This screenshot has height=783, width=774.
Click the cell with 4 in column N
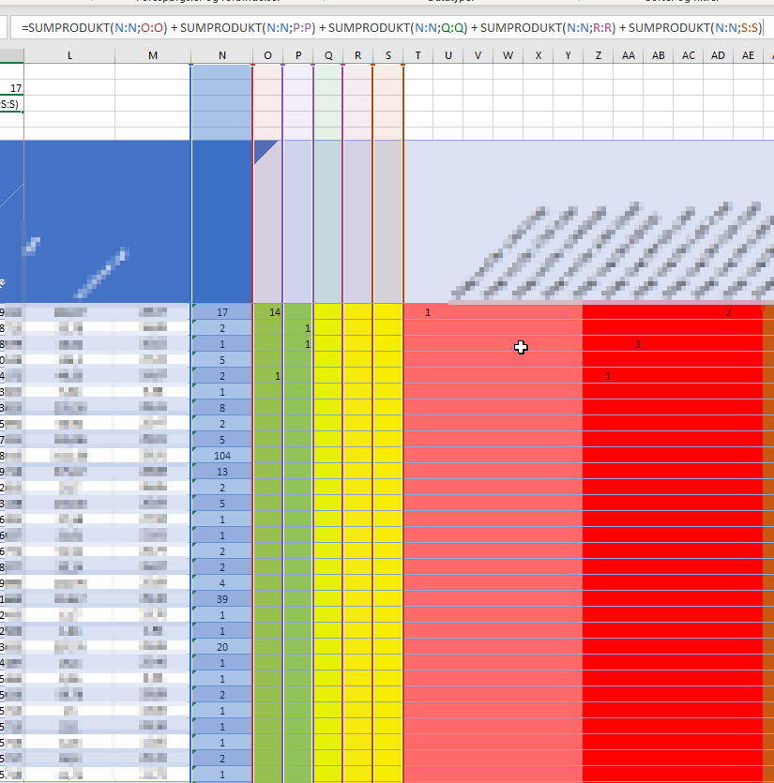point(221,582)
